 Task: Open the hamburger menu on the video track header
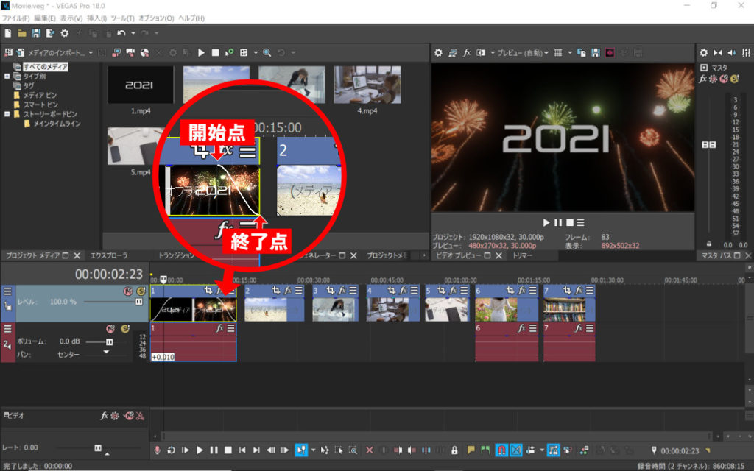(7, 291)
